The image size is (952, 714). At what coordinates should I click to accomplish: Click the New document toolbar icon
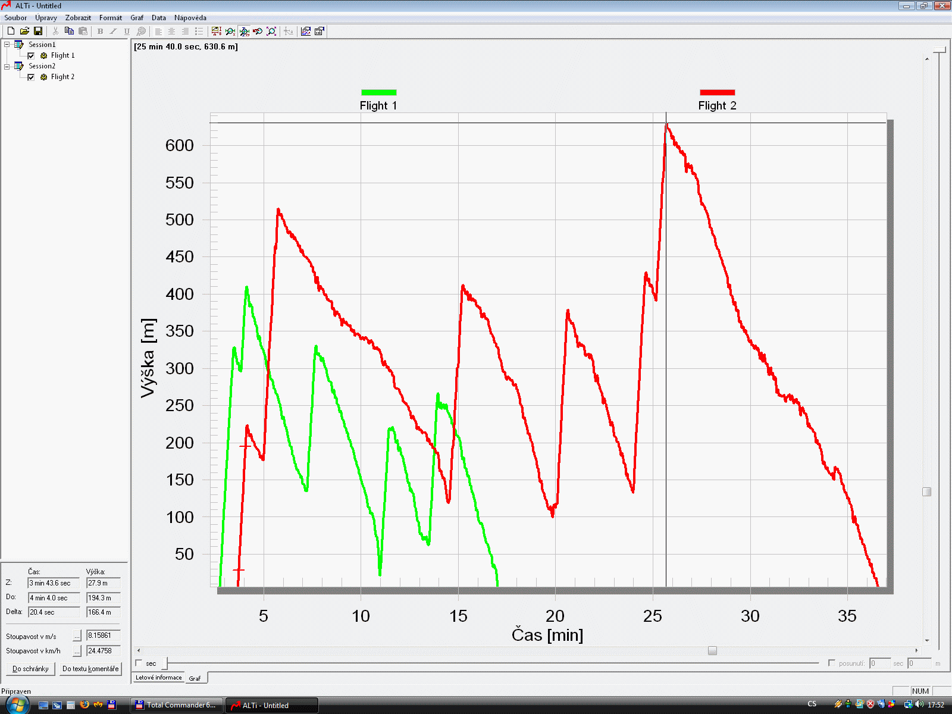pos(11,31)
